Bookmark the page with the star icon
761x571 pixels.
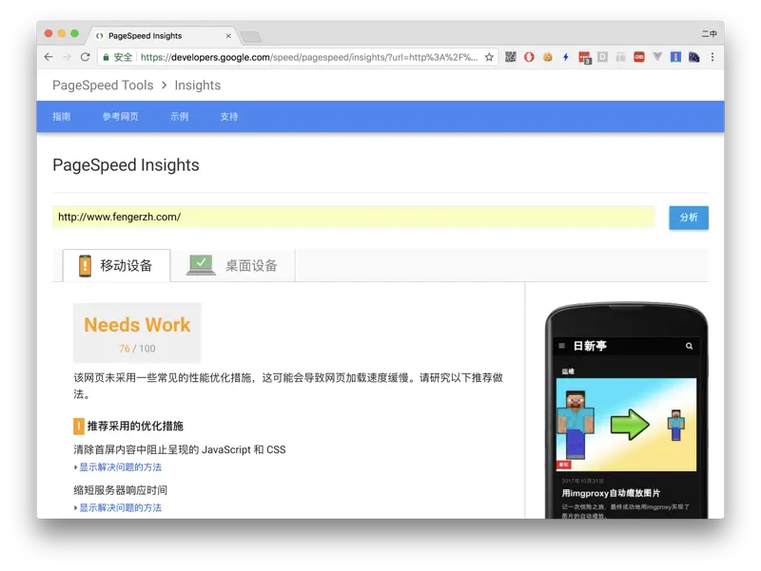coord(489,57)
